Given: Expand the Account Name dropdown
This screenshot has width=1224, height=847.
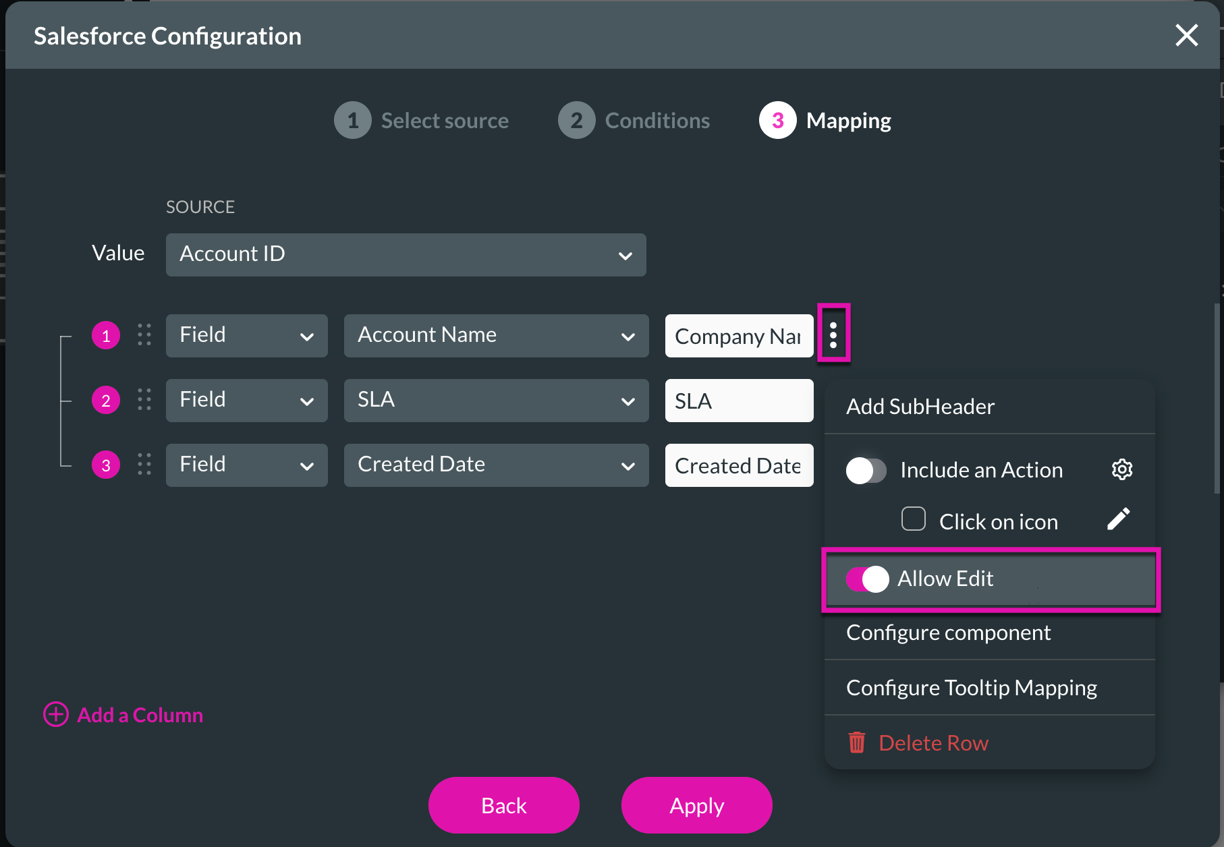Looking at the screenshot, I should click(497, 335).
